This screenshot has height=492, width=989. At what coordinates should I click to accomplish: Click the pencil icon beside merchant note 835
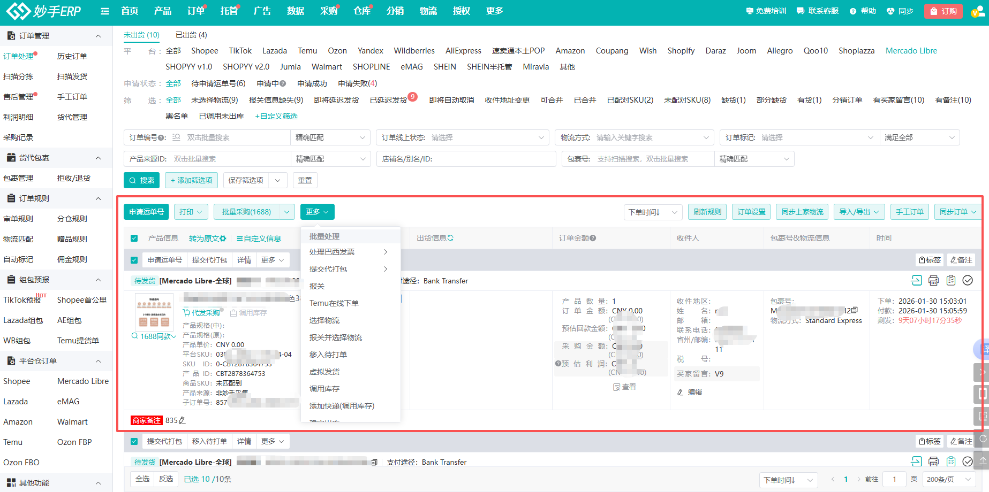click(x=182, y=421)
